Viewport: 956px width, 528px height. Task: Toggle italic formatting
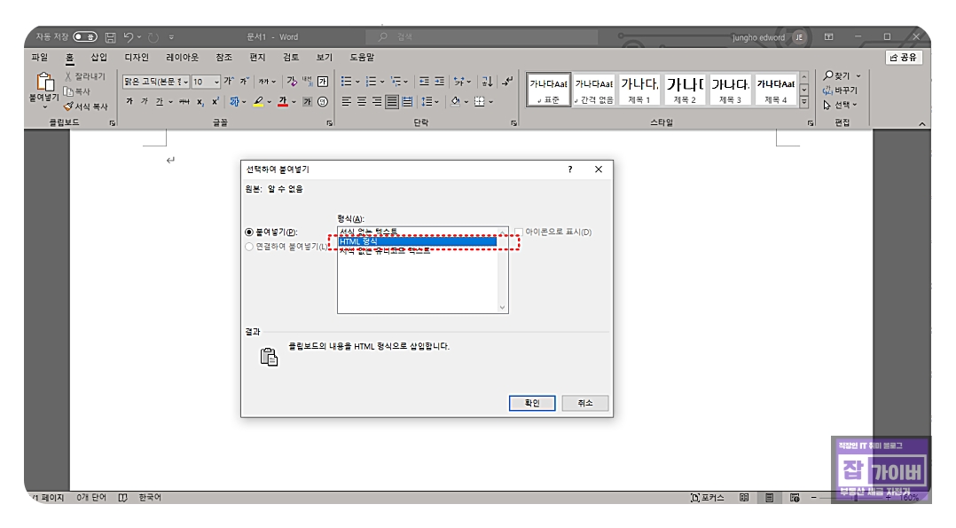tap(145, 101)
